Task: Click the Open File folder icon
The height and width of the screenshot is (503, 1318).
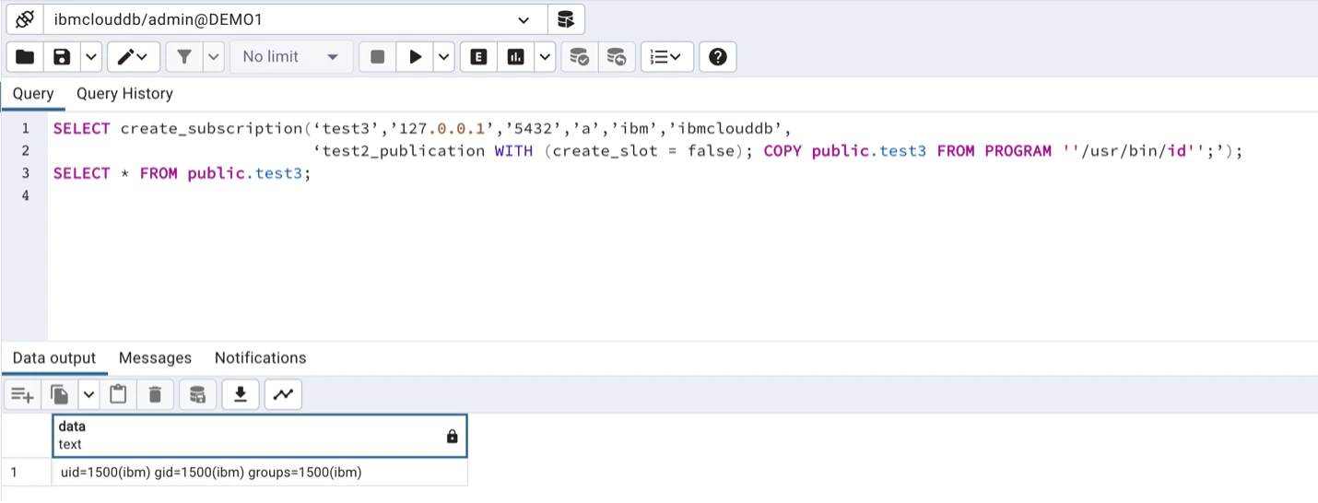Action: pyautogui.click(x=25, y=57)
